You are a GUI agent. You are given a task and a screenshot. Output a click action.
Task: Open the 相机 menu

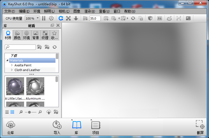click(64, 11)
